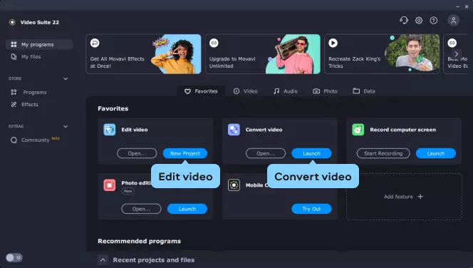
Task: Click the plus icon in Add feature
Action: (420, 197)
